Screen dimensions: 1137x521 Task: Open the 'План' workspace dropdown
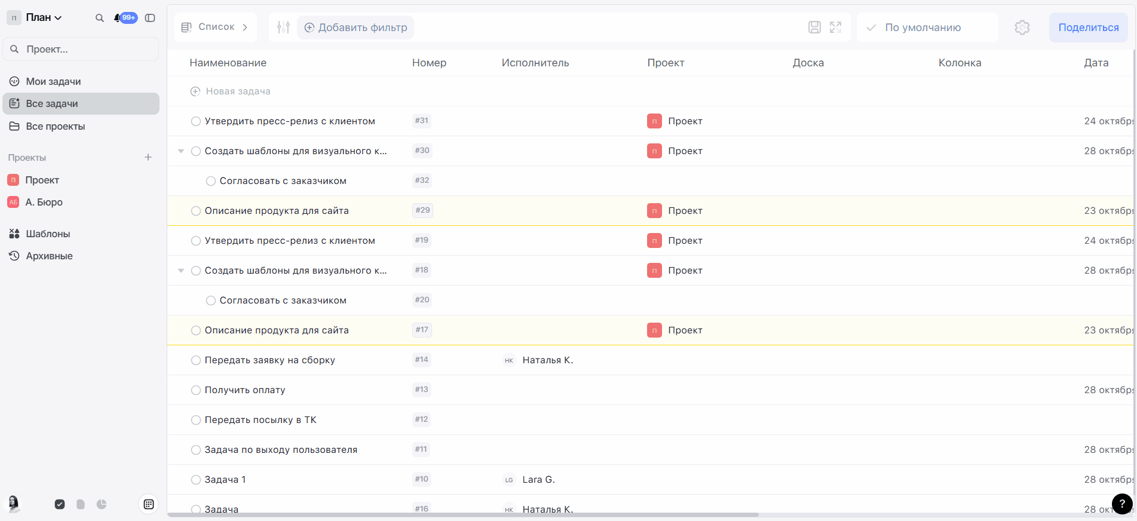click(43, 18)
